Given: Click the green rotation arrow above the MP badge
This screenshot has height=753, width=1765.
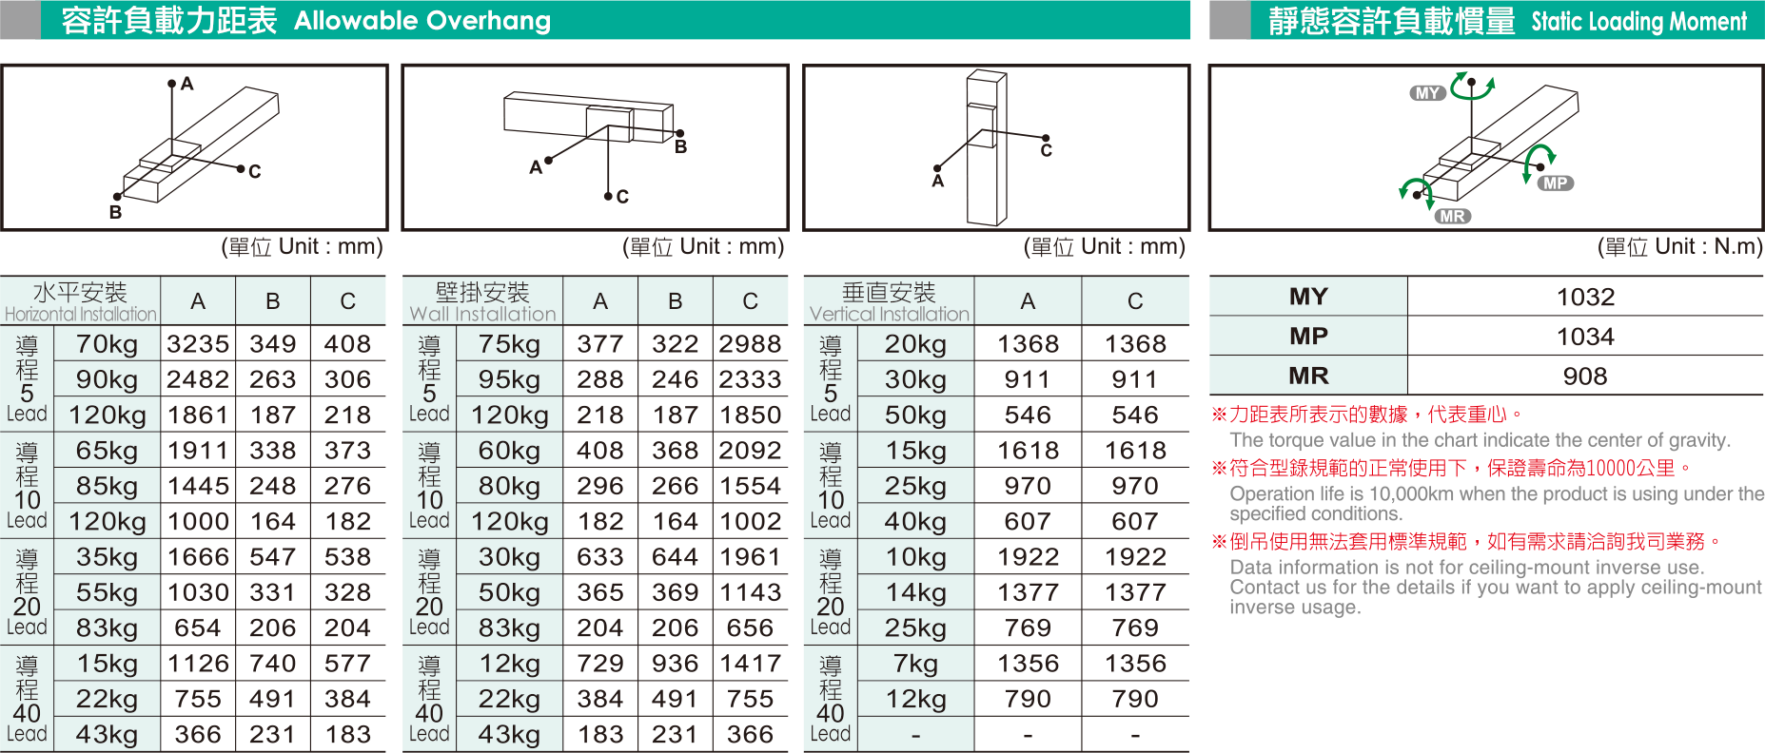Looking at the screenshot, I should click(x=1537, y=162).
